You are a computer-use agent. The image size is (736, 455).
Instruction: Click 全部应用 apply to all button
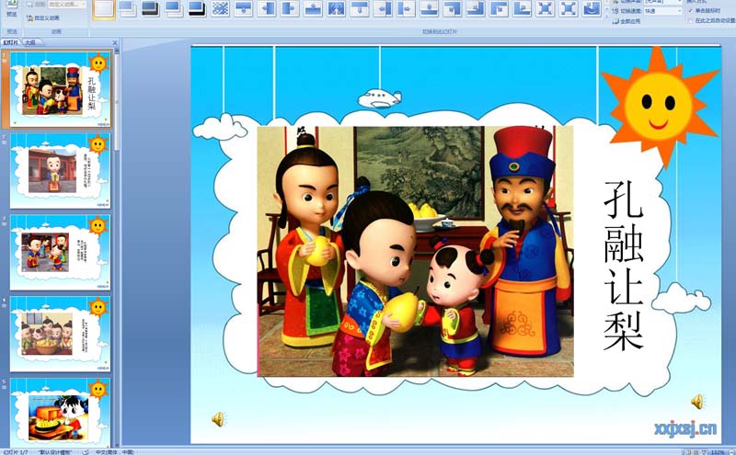point(627,21)
